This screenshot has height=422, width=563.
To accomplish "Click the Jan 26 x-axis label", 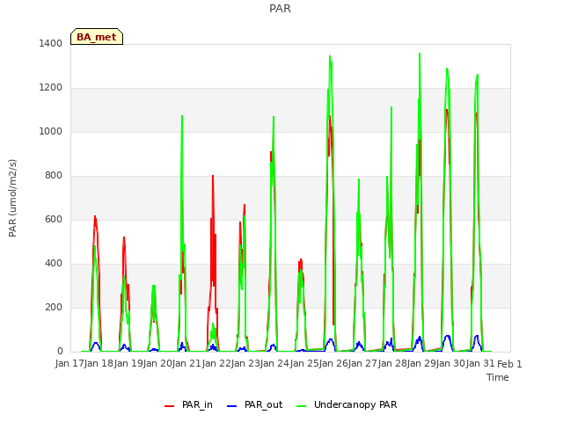I will 333,363.
